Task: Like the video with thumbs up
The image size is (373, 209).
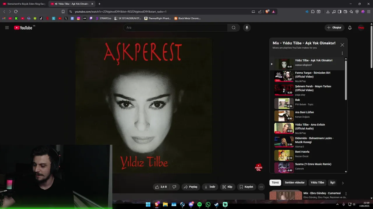Action: click(x=161, y=187)
